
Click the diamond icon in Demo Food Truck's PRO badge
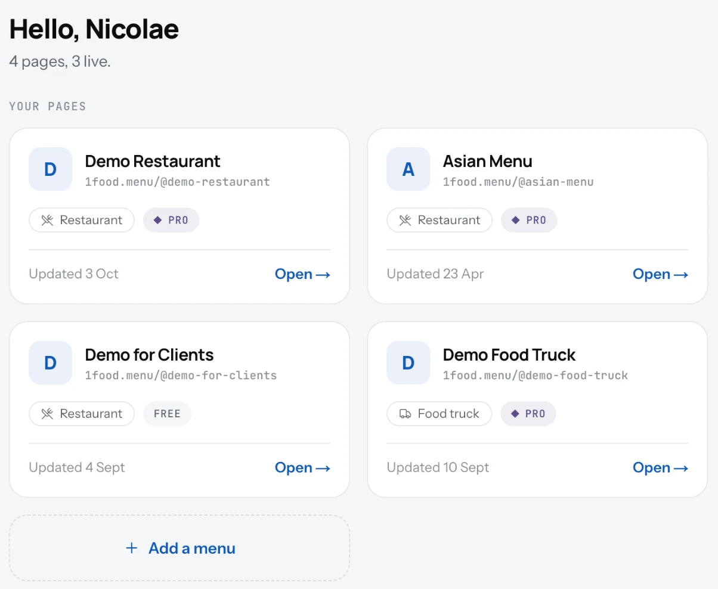click(x=515, y=414)
